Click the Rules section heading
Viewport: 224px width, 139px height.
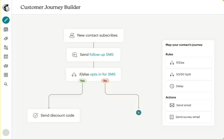(x=169, y=54)
